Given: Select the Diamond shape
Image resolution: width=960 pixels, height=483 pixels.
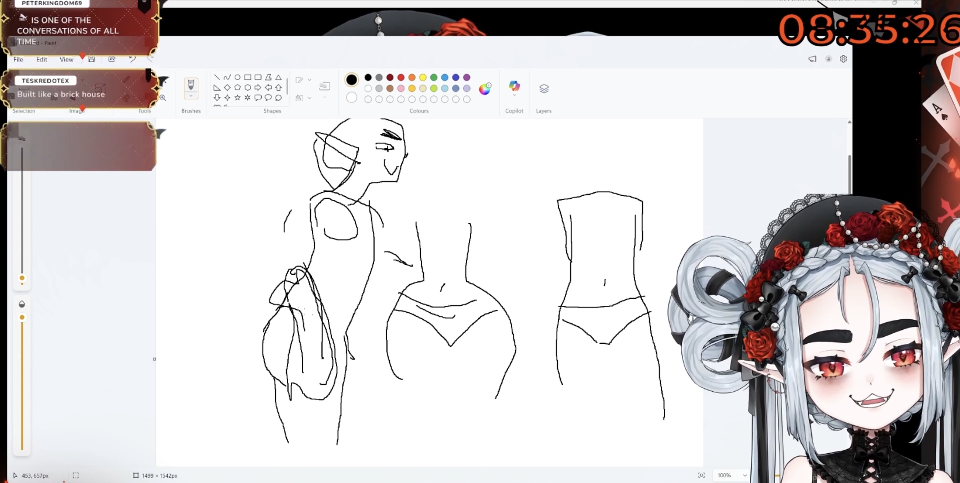Looking at the screenshot, I should (227, 88).
